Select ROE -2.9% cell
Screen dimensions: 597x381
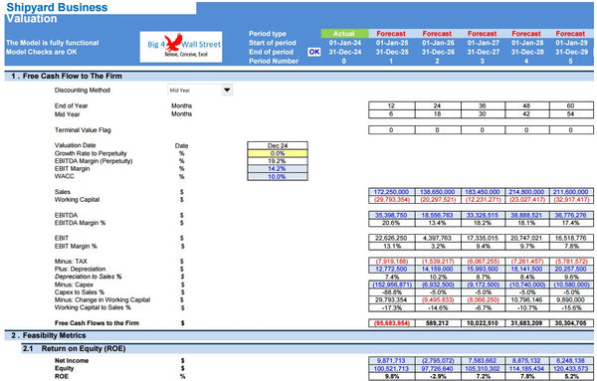(438, 376)
